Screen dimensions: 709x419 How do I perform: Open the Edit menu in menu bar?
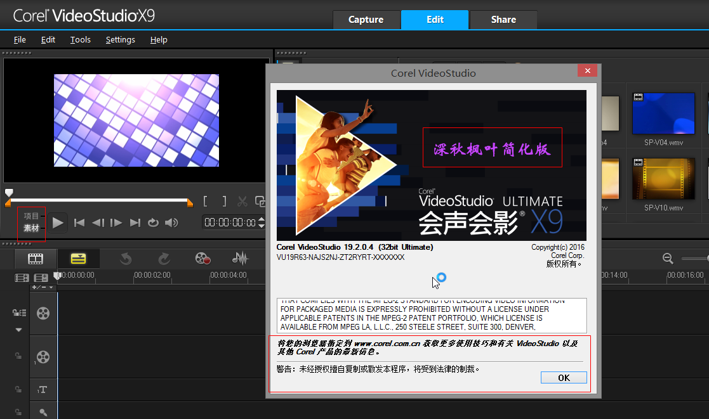point(48,40)
